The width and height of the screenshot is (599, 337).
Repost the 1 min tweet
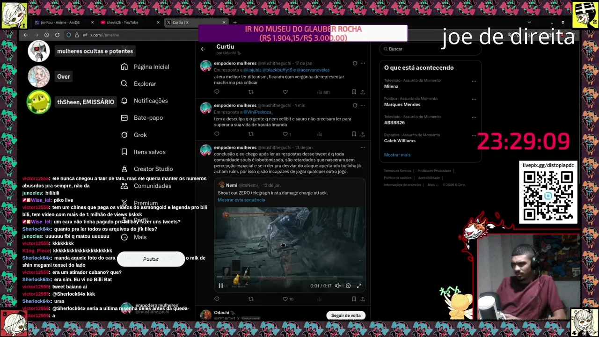coord(251,134)
